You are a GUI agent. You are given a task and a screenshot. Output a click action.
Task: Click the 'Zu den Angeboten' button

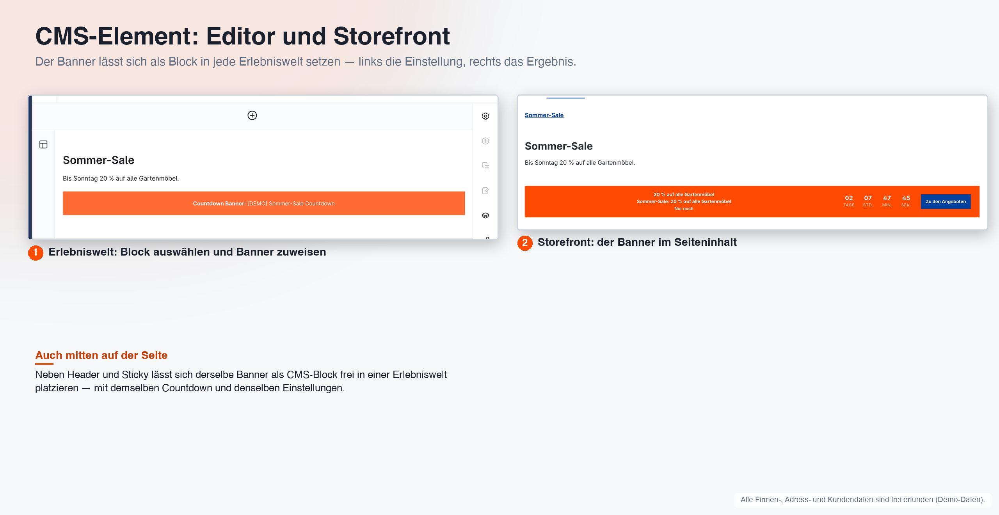[x=946, y=202]
